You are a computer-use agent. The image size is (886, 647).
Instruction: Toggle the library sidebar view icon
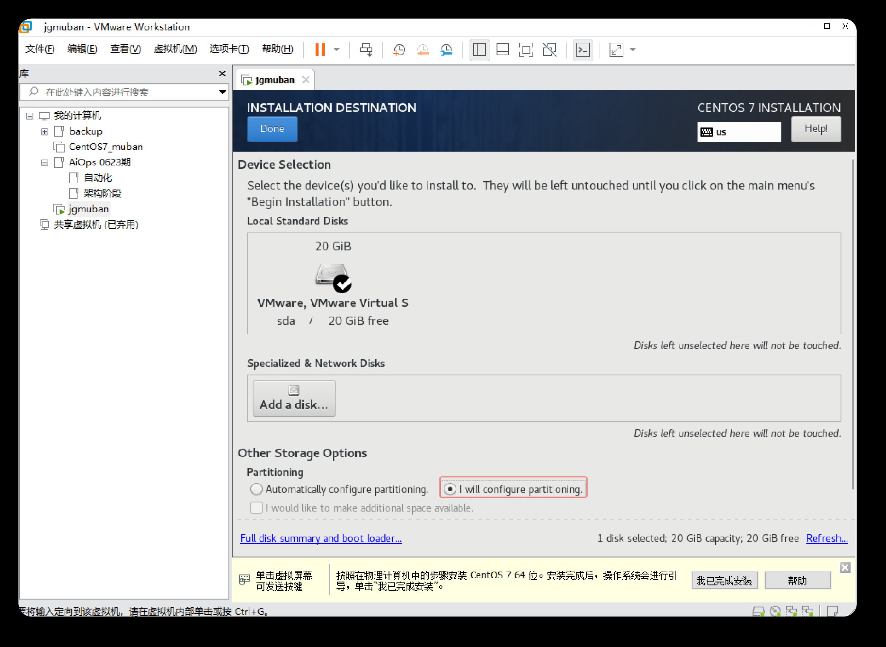479,50
